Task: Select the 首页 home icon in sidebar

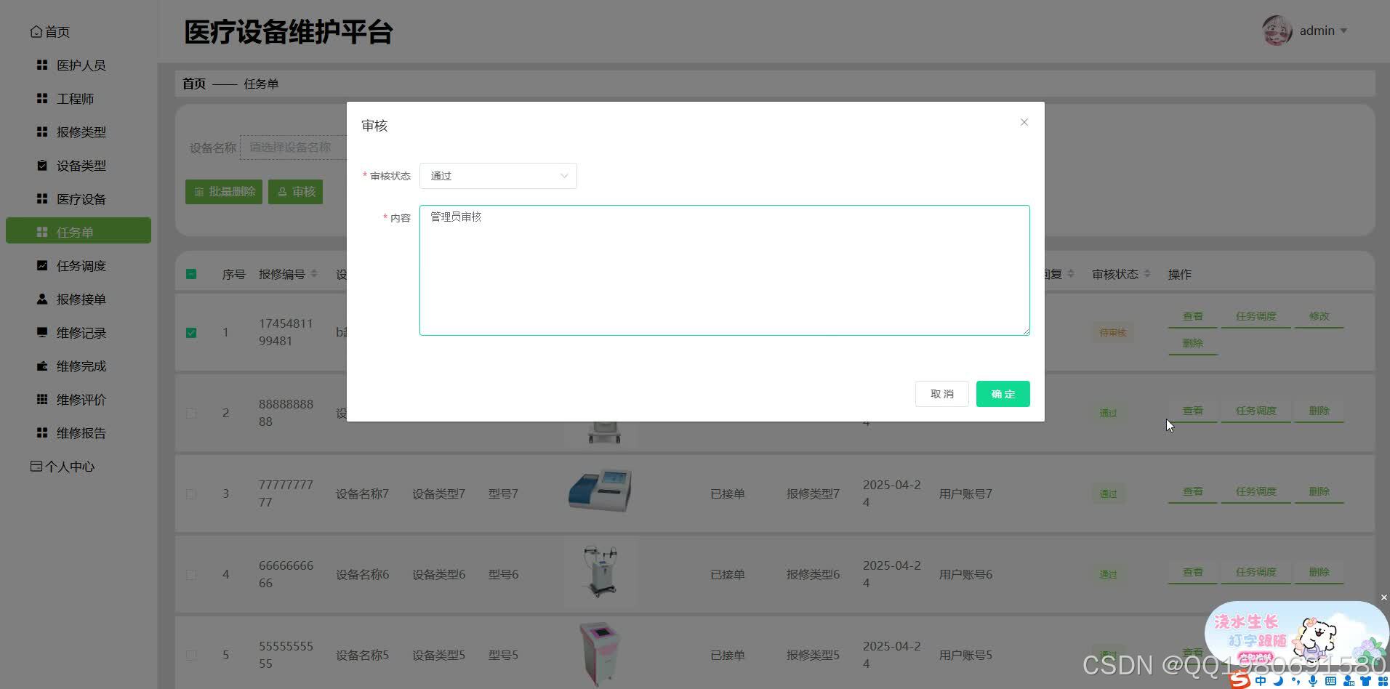Action: click(36, 31)
